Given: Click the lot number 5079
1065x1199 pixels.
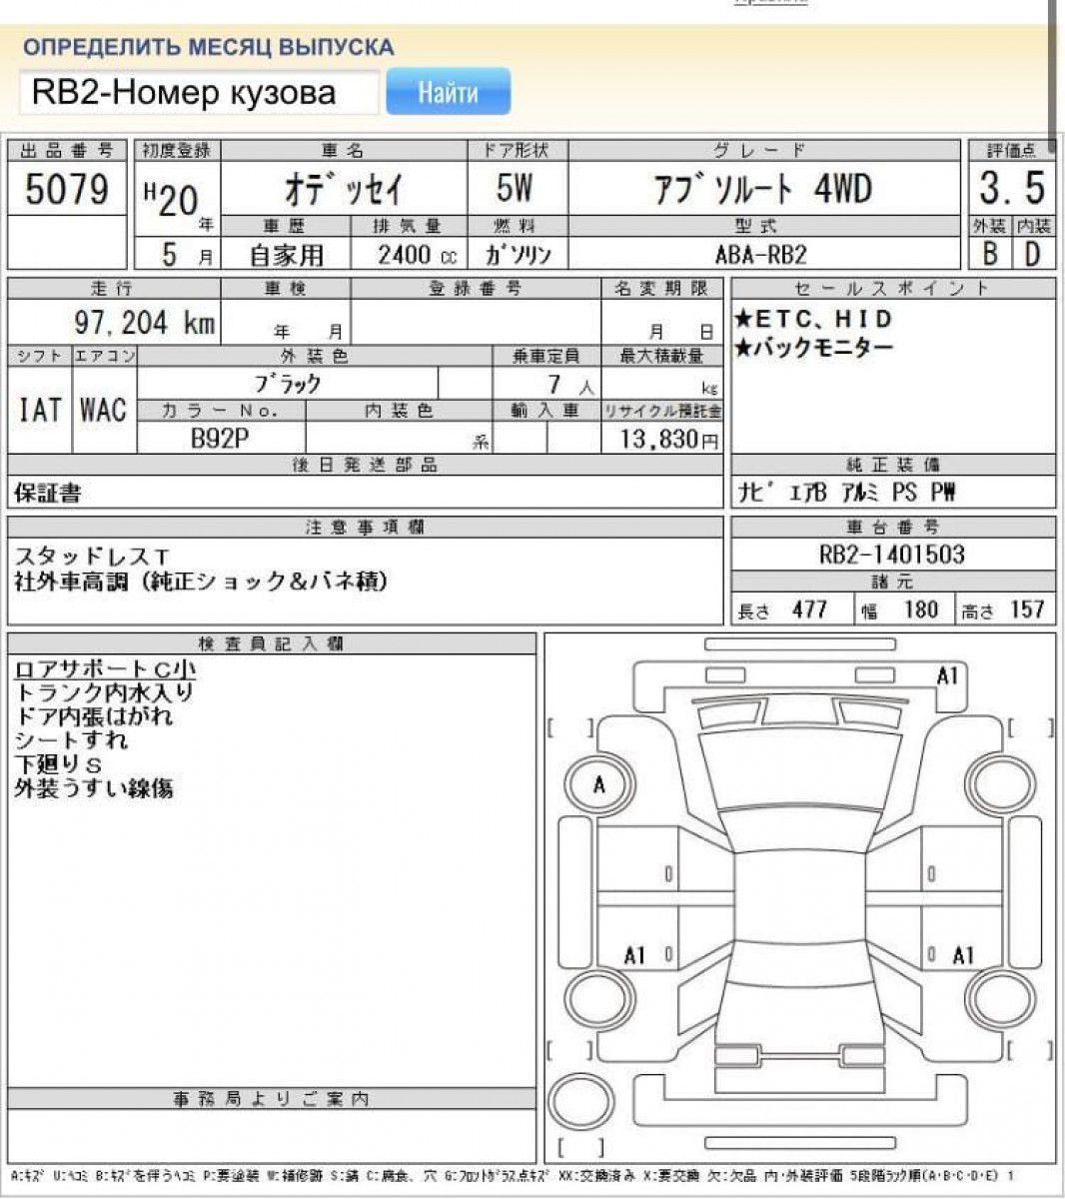Looking at the screenshot, I should [x=67, y=189].
